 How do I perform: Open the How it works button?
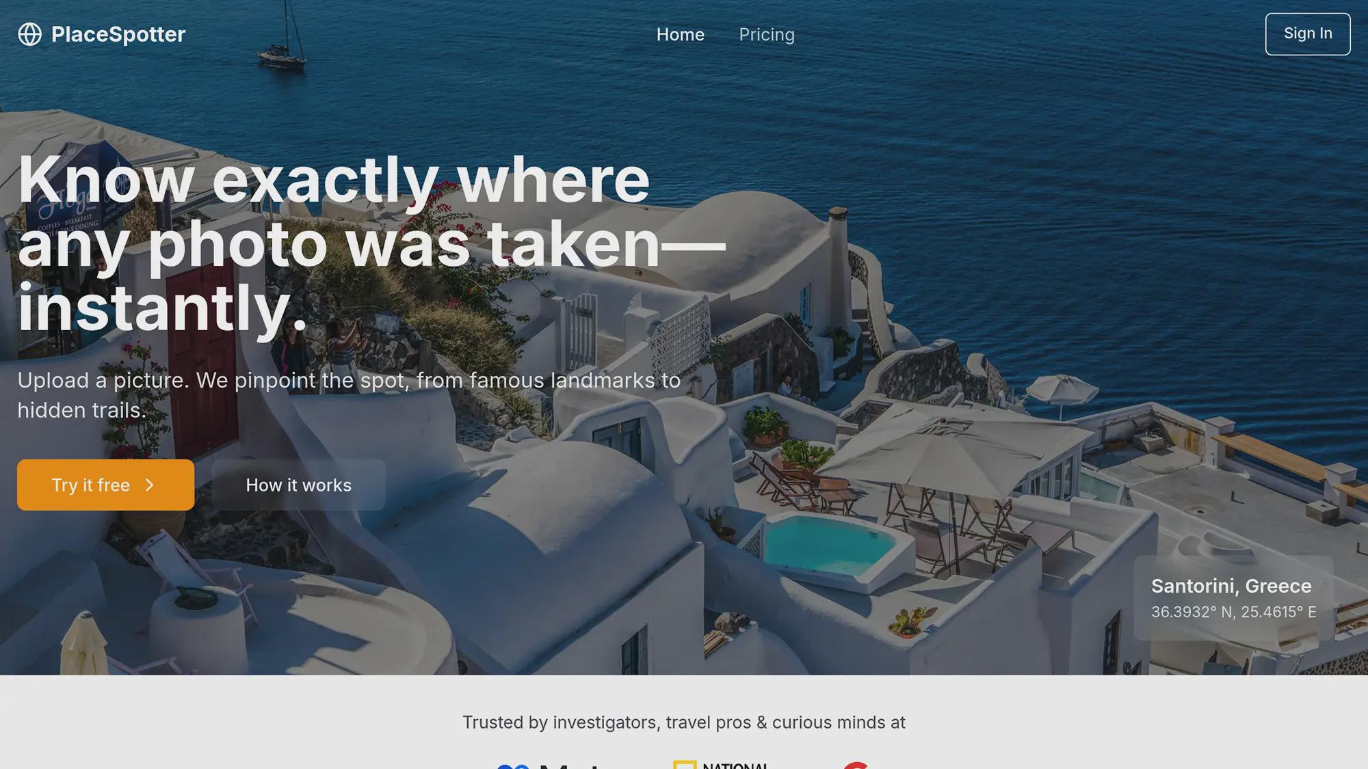(298, 485)
